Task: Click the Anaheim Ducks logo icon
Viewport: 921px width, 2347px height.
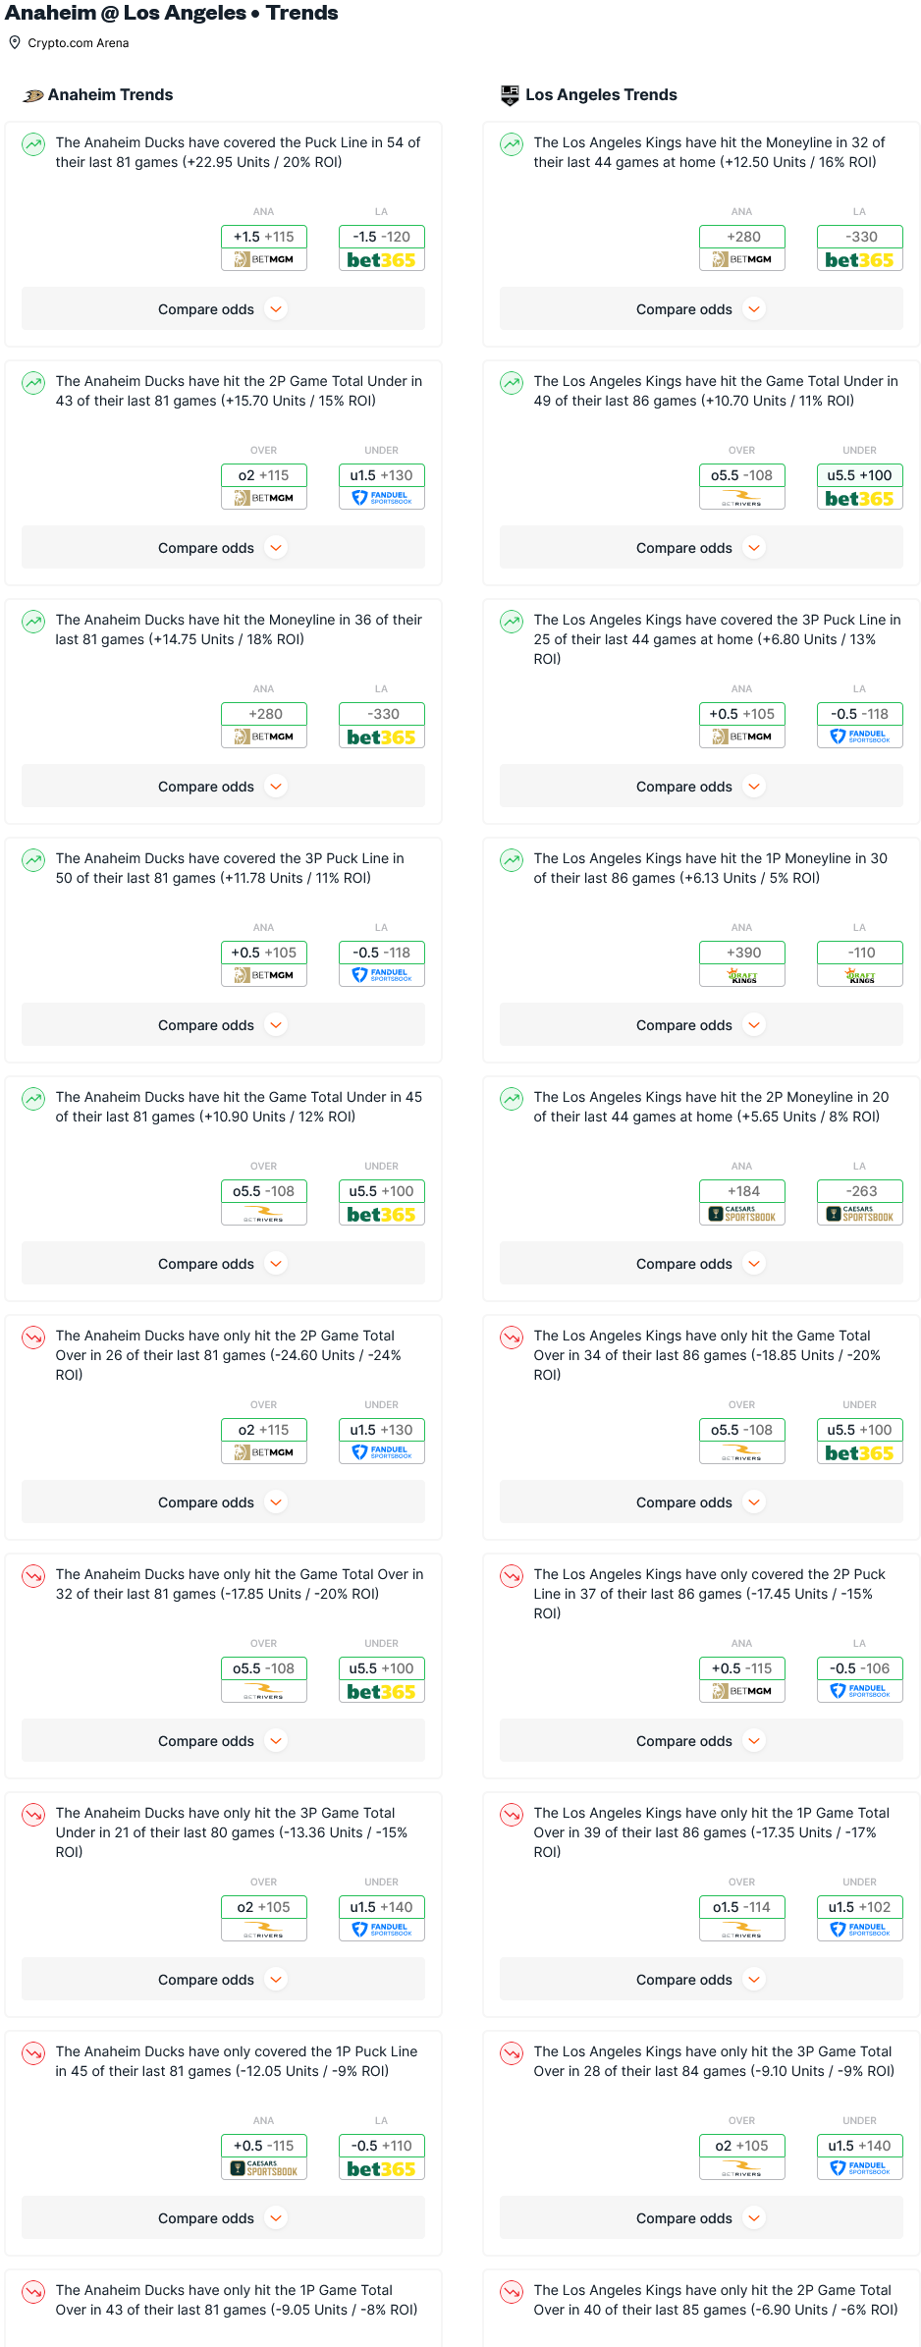Action: click(33, 95)
